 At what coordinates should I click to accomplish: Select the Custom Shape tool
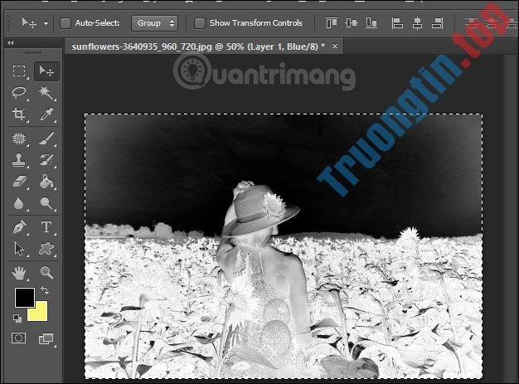pyautogui.click(x=46, y=249)
